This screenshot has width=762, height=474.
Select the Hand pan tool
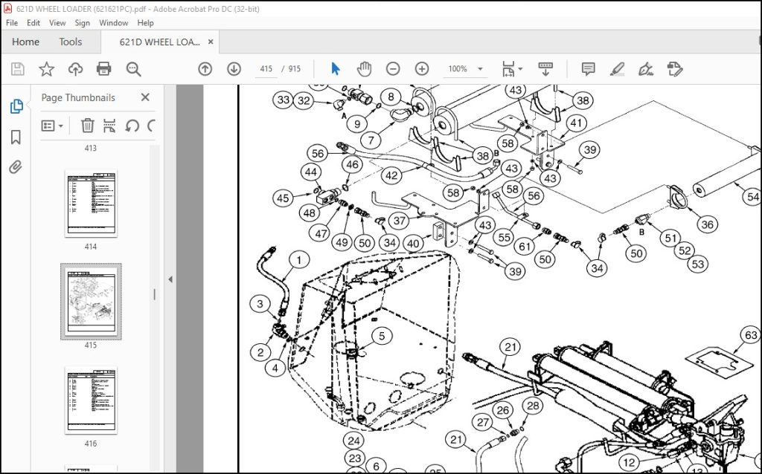364,69
